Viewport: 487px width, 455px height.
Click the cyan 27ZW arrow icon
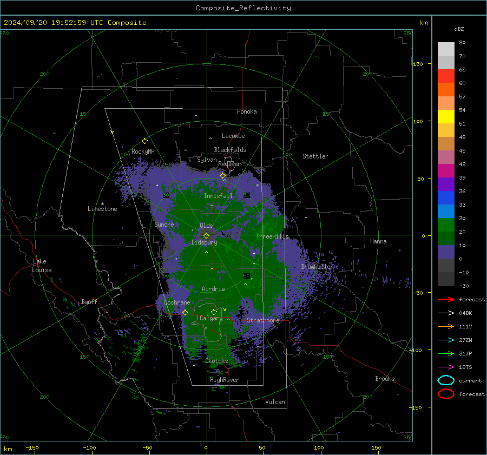tap(446, 340)
